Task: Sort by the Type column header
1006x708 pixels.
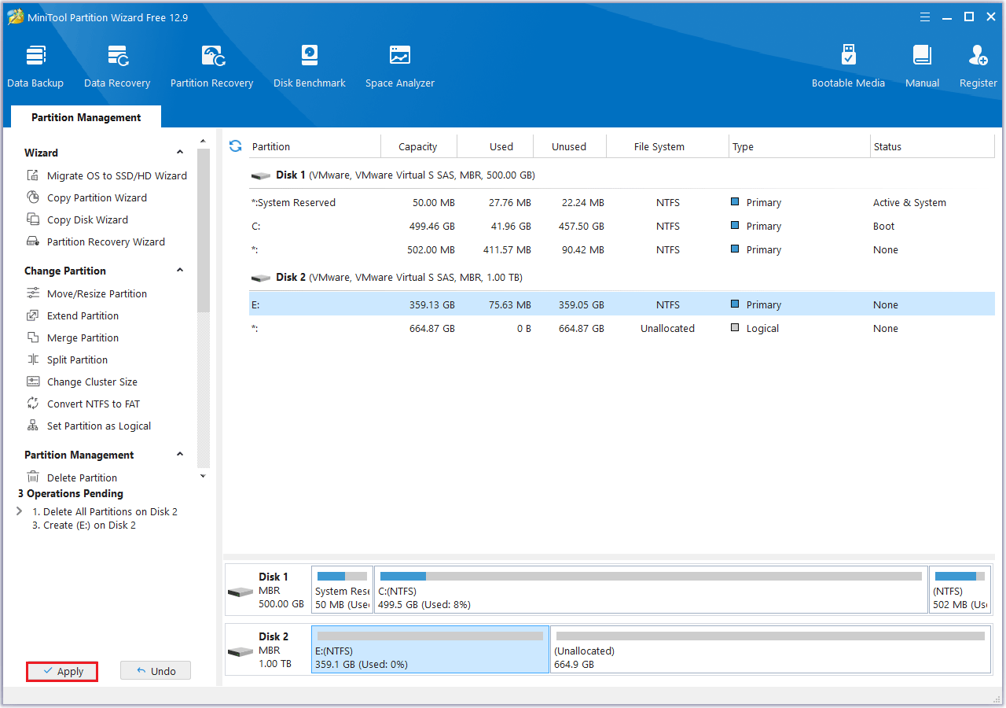Action: pyautogui.click(x=799, y=146)
